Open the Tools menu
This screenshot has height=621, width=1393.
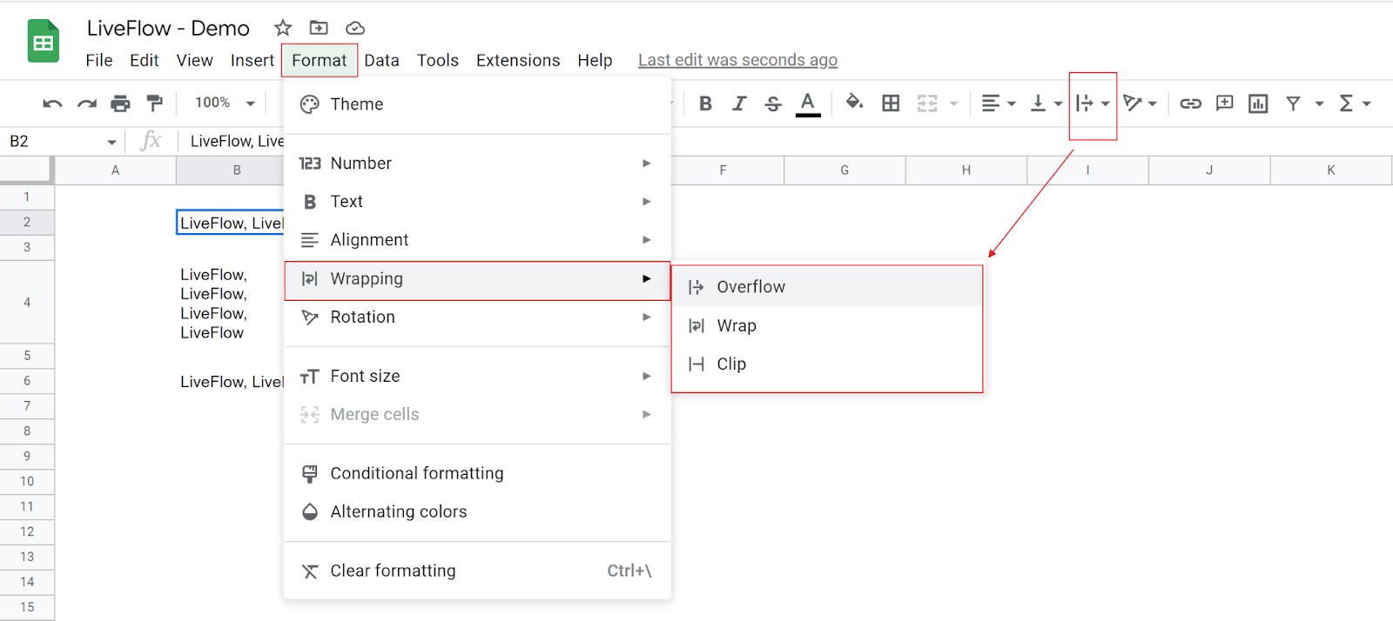click(437, 60)
